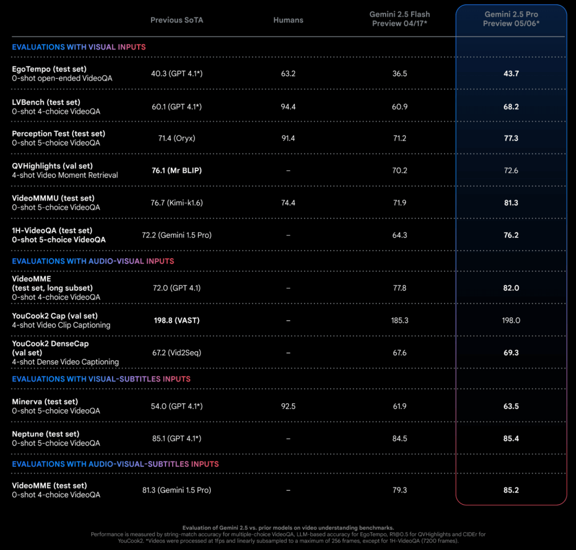Select the Humans column header
This screenshot has width=576, height=550.
tap(288, 20)
